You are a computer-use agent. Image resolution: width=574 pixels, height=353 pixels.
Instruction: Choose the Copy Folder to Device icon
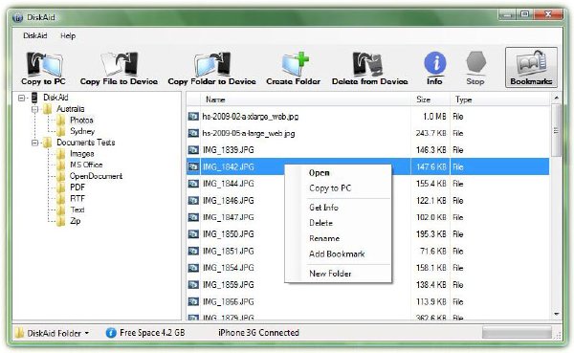click(212, 64)
